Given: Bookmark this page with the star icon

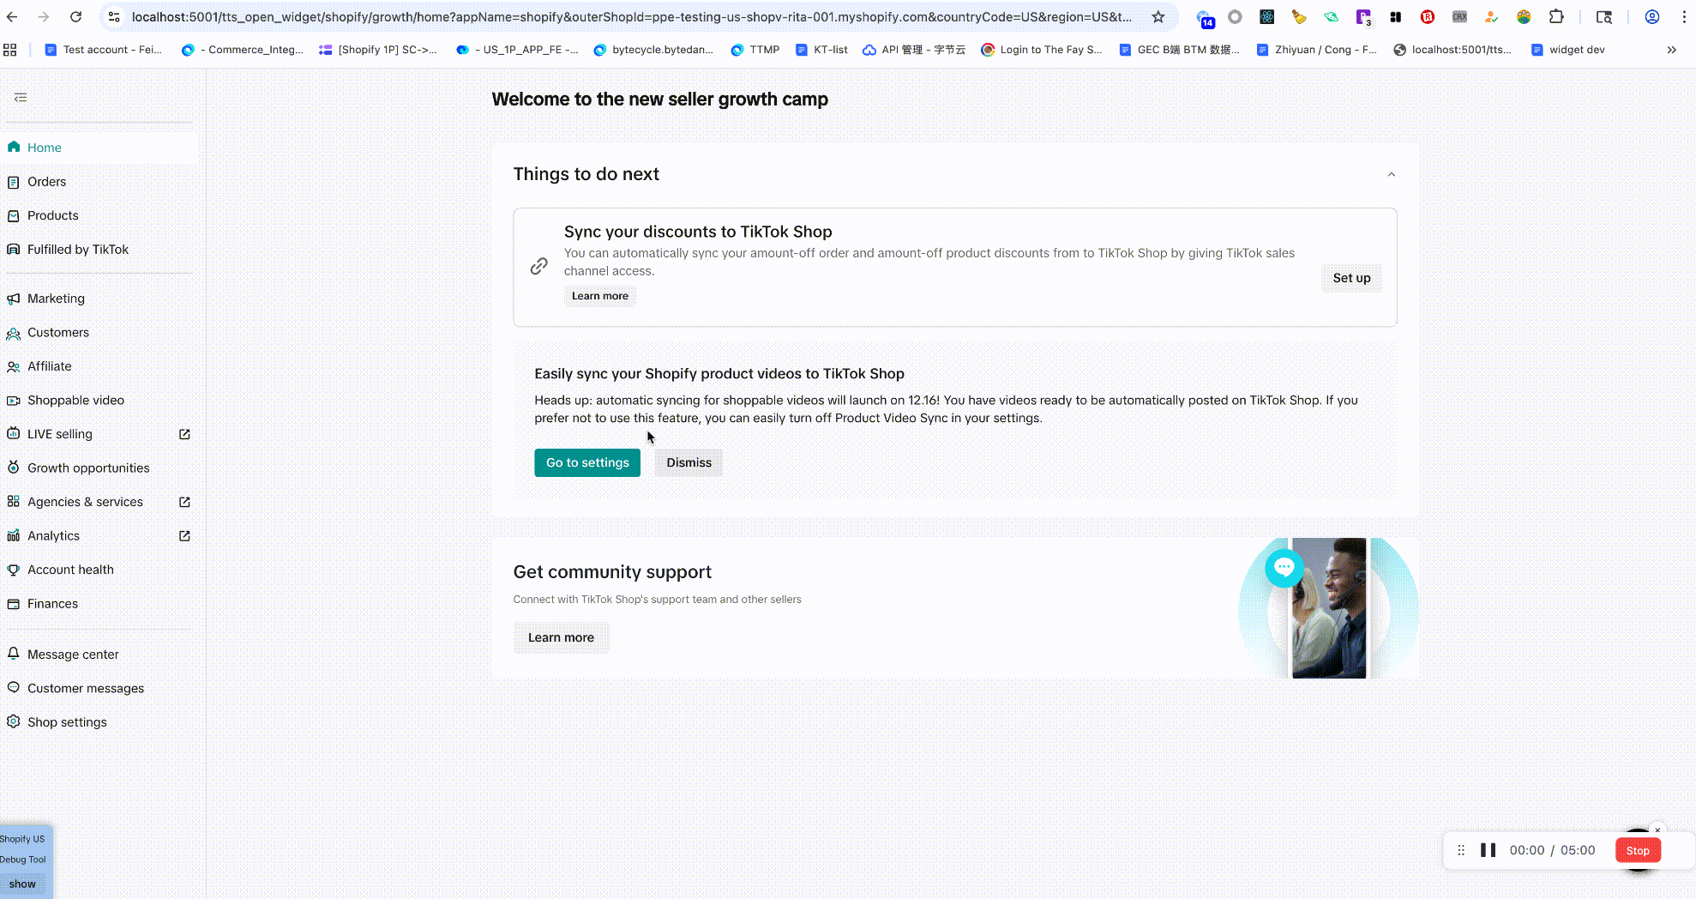Looking at the screenshot, I should click(1158, 17).
